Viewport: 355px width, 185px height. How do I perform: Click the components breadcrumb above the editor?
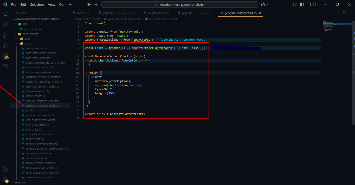[81, 19]
